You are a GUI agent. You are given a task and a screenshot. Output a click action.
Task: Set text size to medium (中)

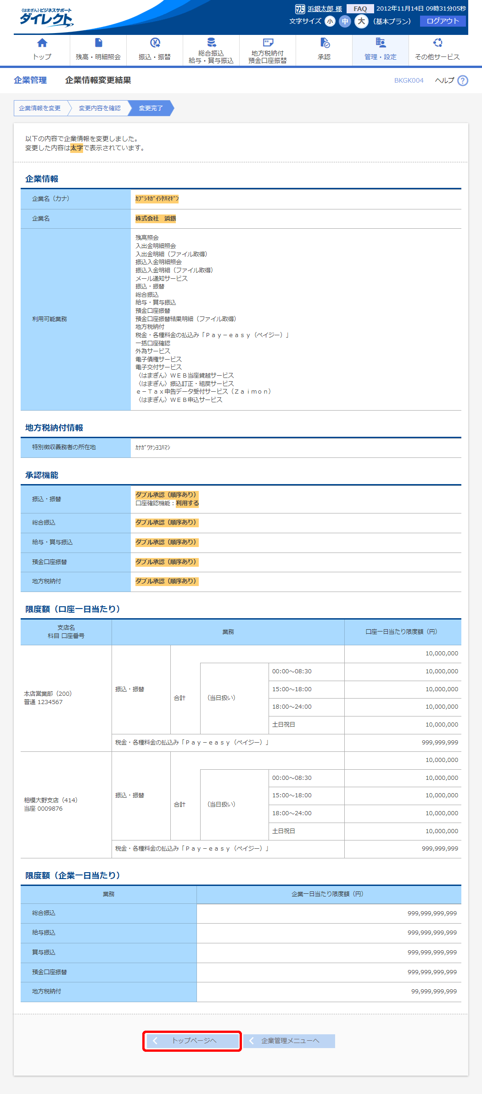tap(345, 21)
